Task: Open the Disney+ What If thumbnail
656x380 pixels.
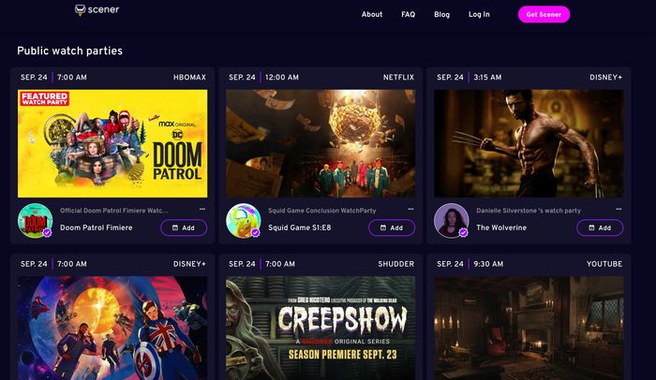Action: (x=112, y=329)
